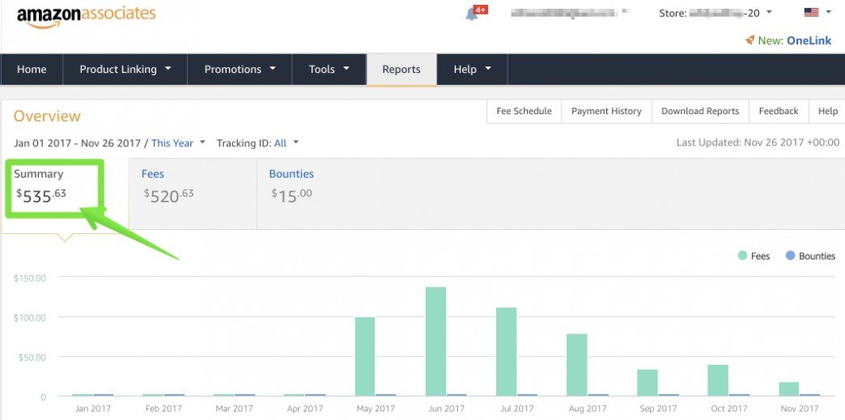Open the Promotions dropdown menu
This screenshot has width=845, height=420.
pos(240,69)
